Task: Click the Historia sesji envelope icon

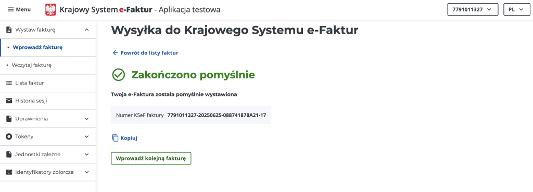Action: (x=9, y=101)
